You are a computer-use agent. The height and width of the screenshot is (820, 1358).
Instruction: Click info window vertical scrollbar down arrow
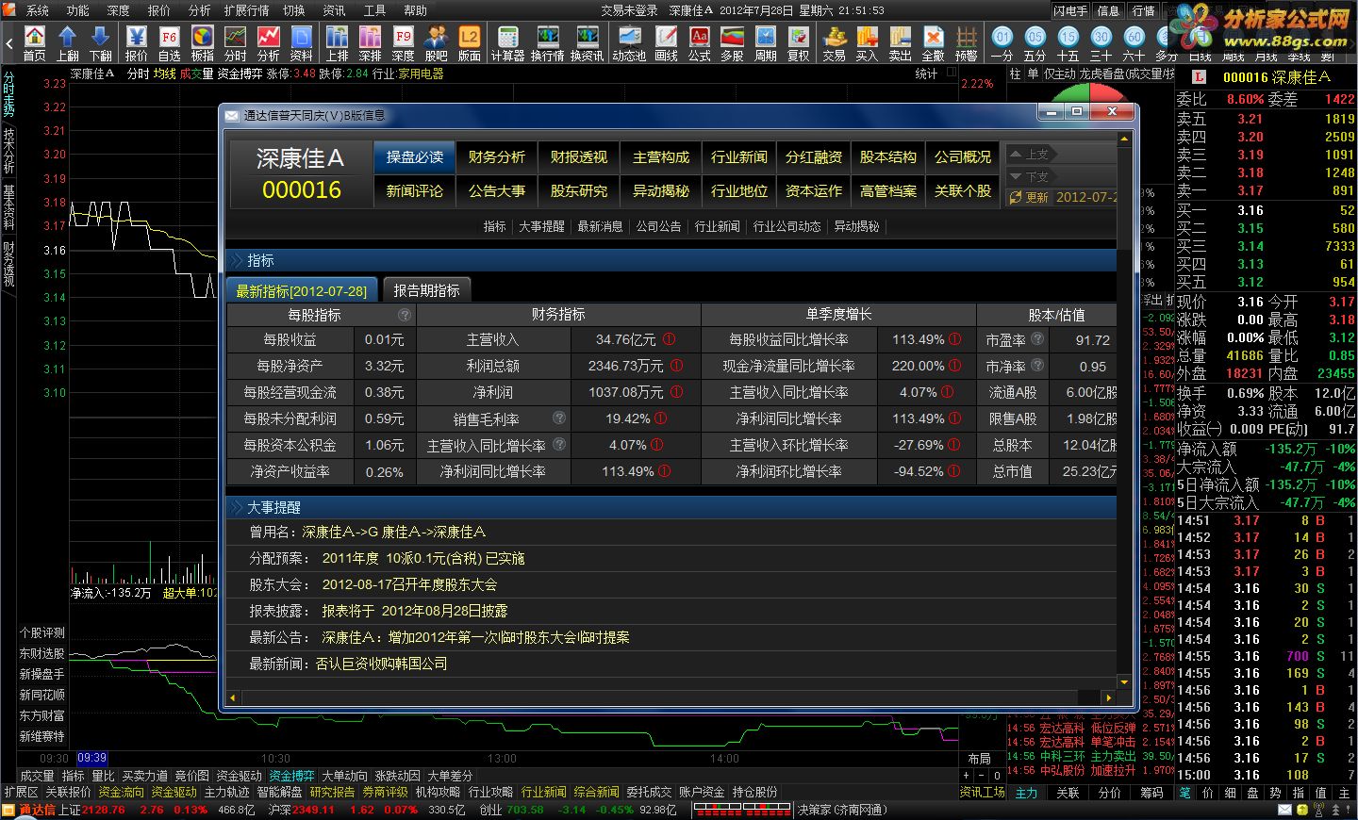coord(1124,681)
